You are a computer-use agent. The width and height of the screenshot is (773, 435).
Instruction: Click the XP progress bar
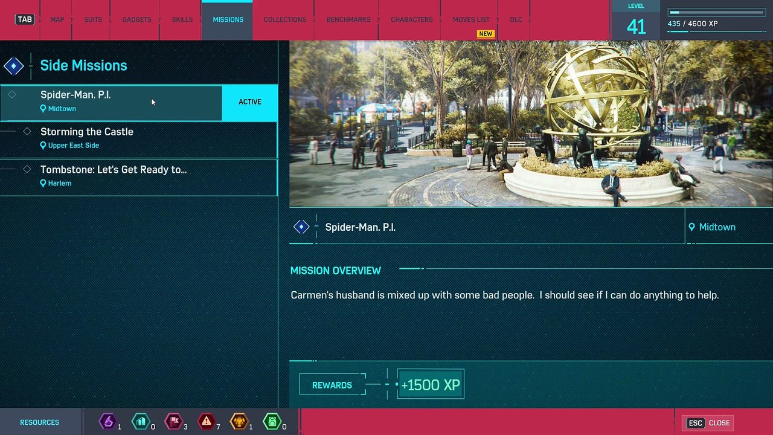pos(717,12)
